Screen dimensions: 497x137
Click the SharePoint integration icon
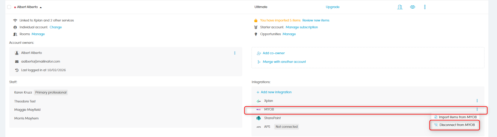(x=259, y=118)
